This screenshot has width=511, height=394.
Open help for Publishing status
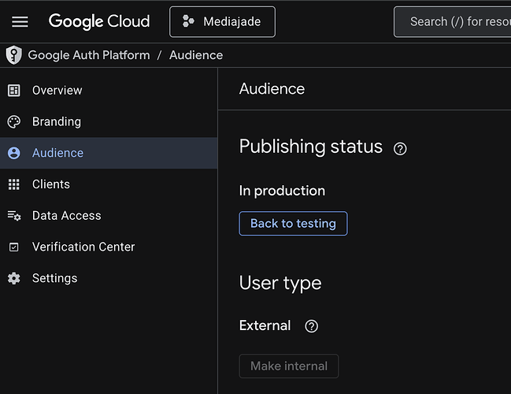tap(400, 148)
